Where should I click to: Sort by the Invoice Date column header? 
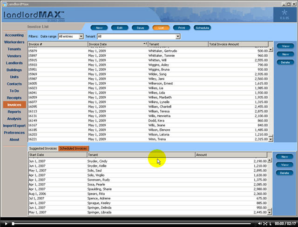(118, 44)
